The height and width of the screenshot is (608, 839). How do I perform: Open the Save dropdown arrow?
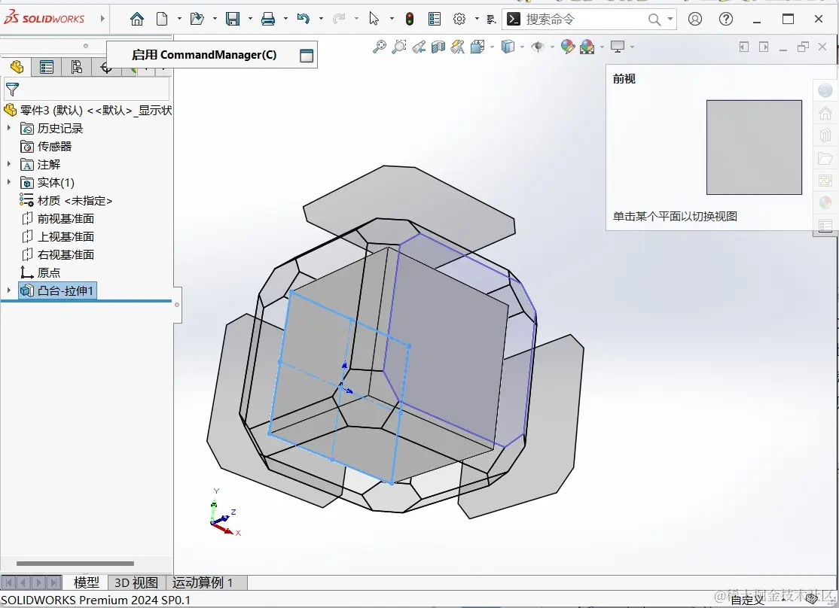250,19
